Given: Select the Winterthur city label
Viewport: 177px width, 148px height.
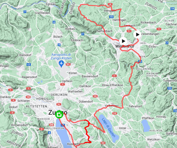Looking at the screenshot, I should [125, 46].
